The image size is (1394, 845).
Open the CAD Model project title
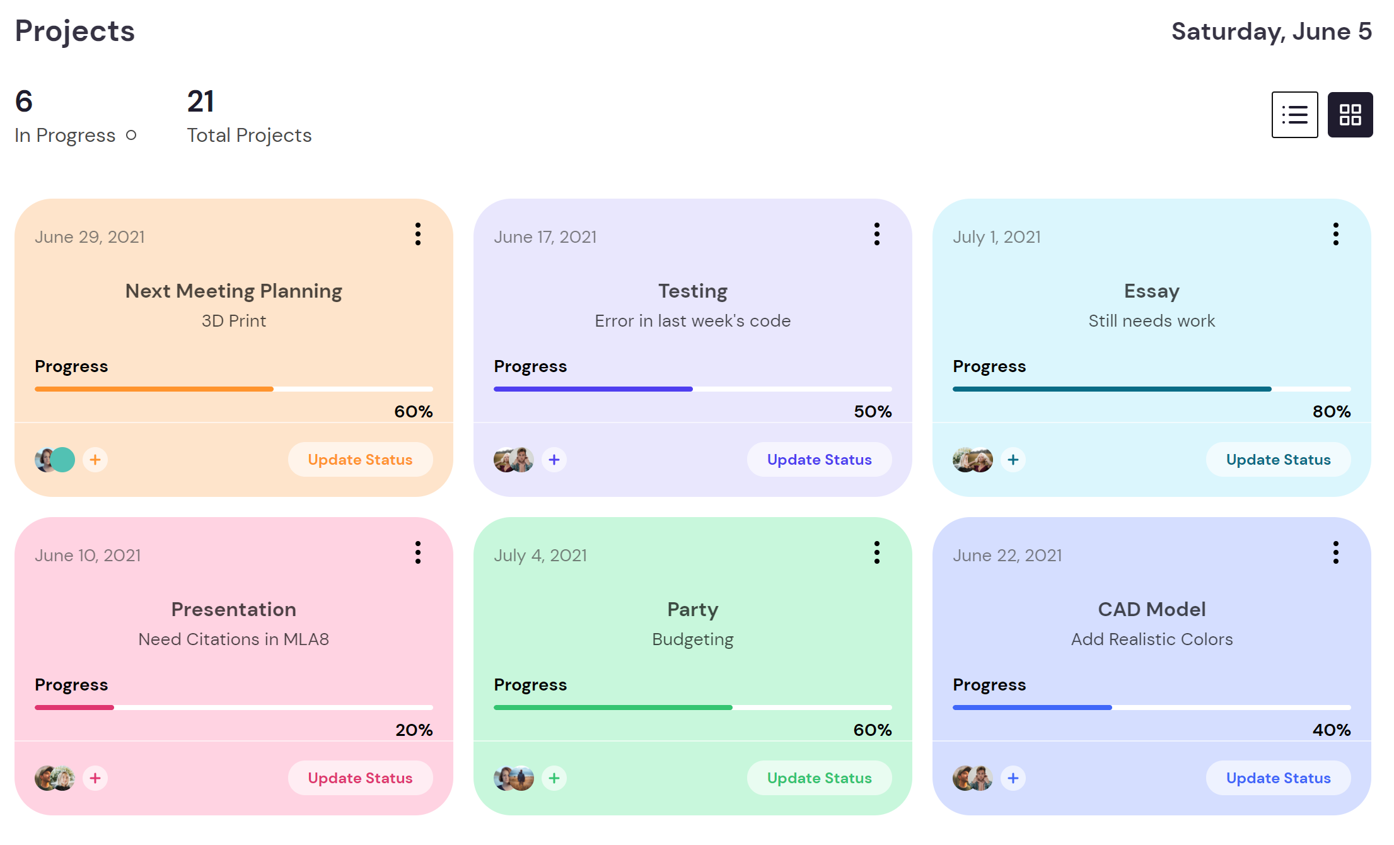click(x=1151, y=609)
